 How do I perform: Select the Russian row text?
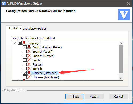point(38,64)
